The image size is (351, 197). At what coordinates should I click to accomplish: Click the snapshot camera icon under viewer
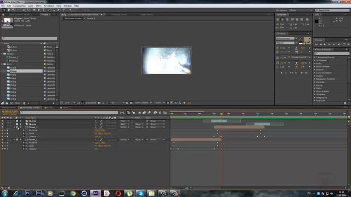[x=99, y=103]
